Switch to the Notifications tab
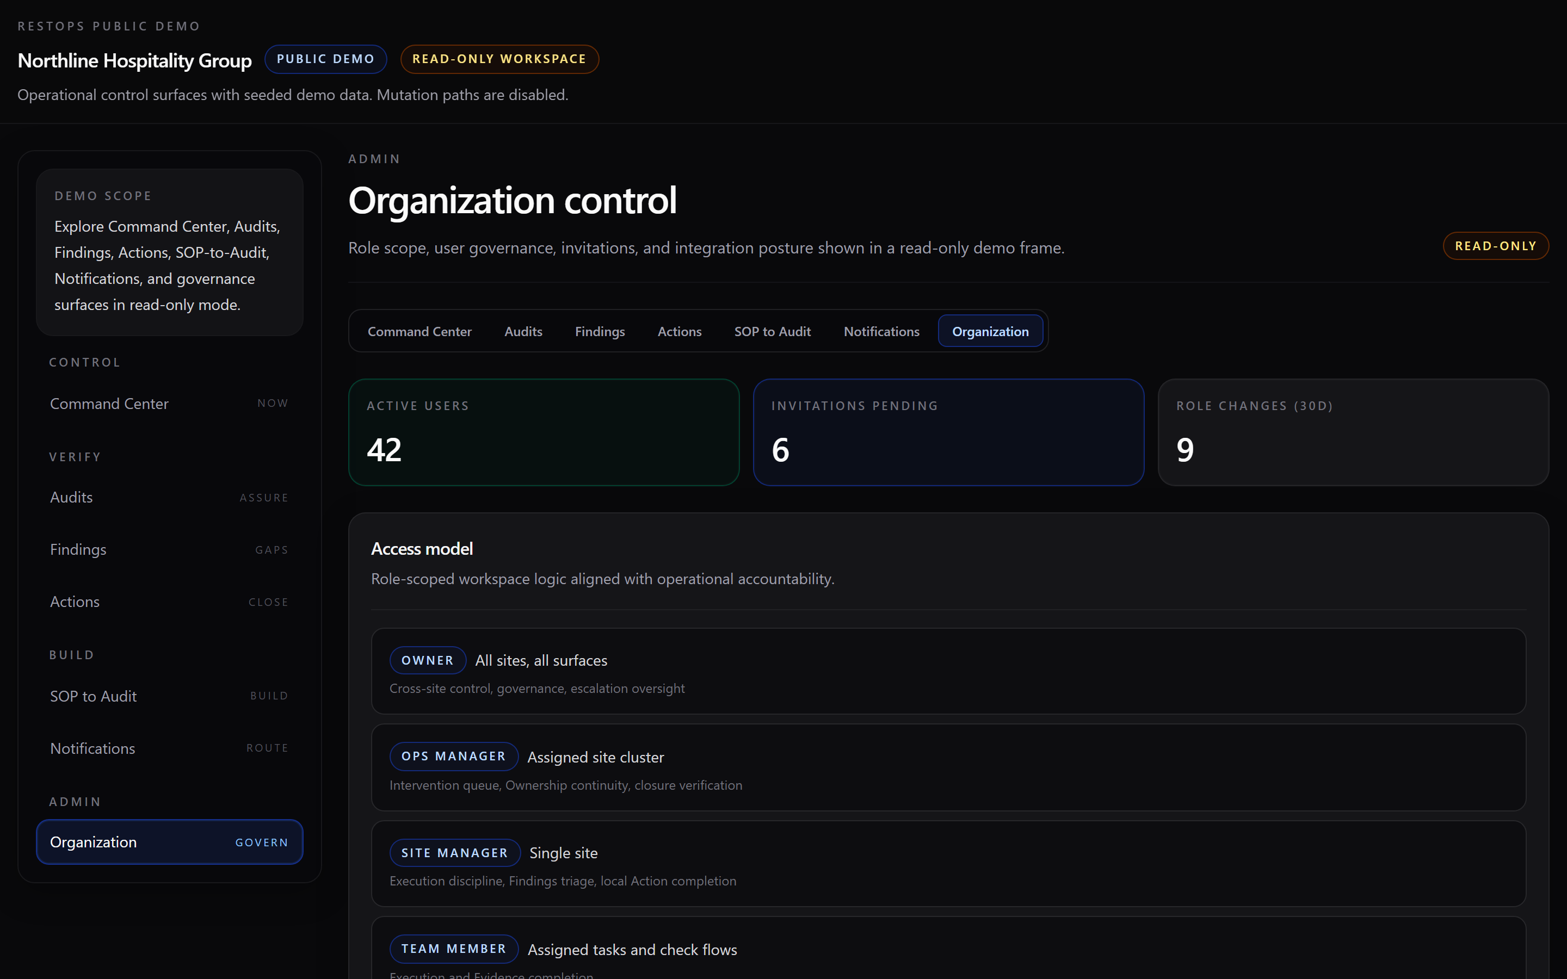 pos(881,332)
